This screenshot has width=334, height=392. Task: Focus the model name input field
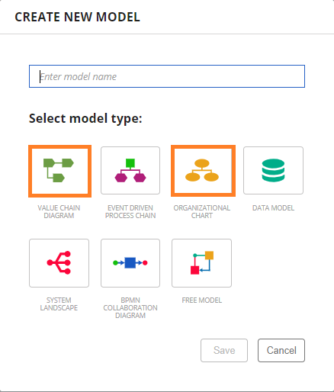(x=167, y=76)
